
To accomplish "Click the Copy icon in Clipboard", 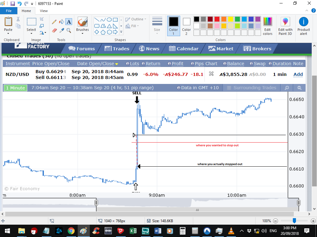I will click(x=18, y=26).
